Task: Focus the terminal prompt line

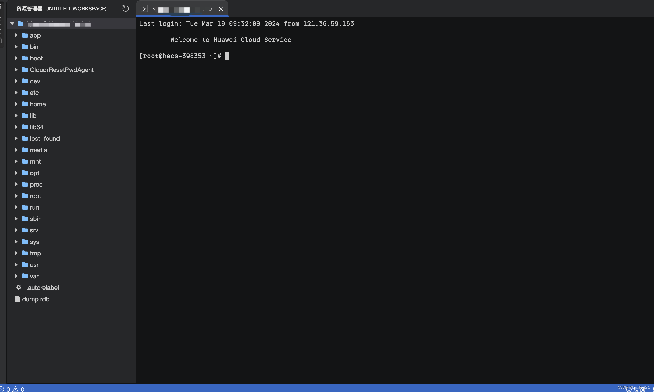Action: tap(184, 56)
